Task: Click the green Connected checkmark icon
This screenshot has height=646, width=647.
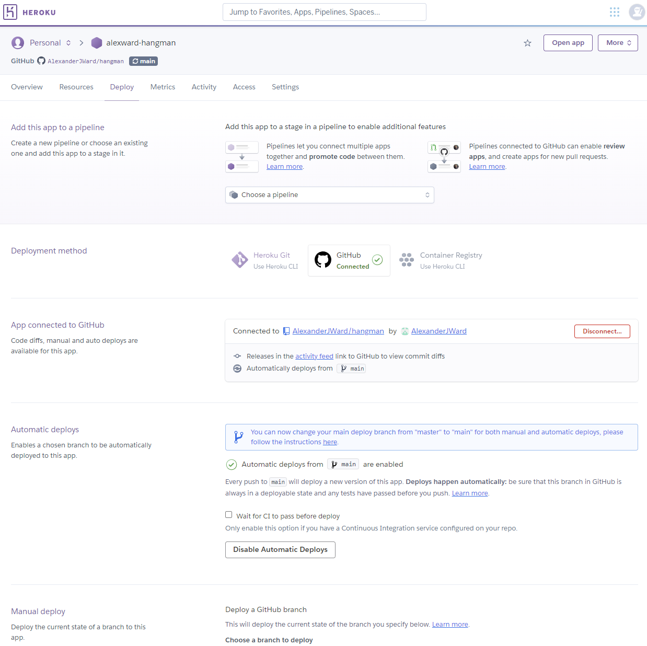Action: tap(377, 260)
